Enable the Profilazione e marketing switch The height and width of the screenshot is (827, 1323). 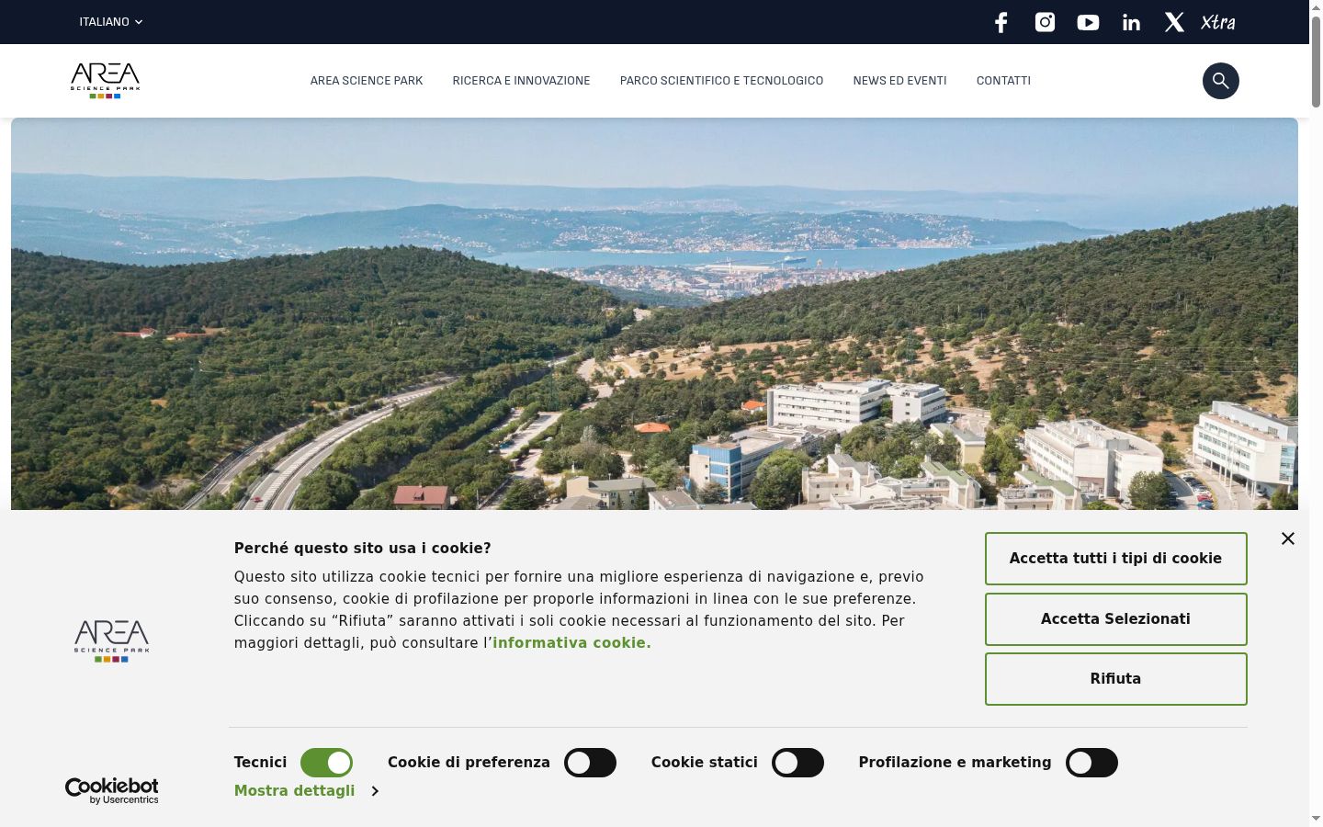coord(1091,763)
